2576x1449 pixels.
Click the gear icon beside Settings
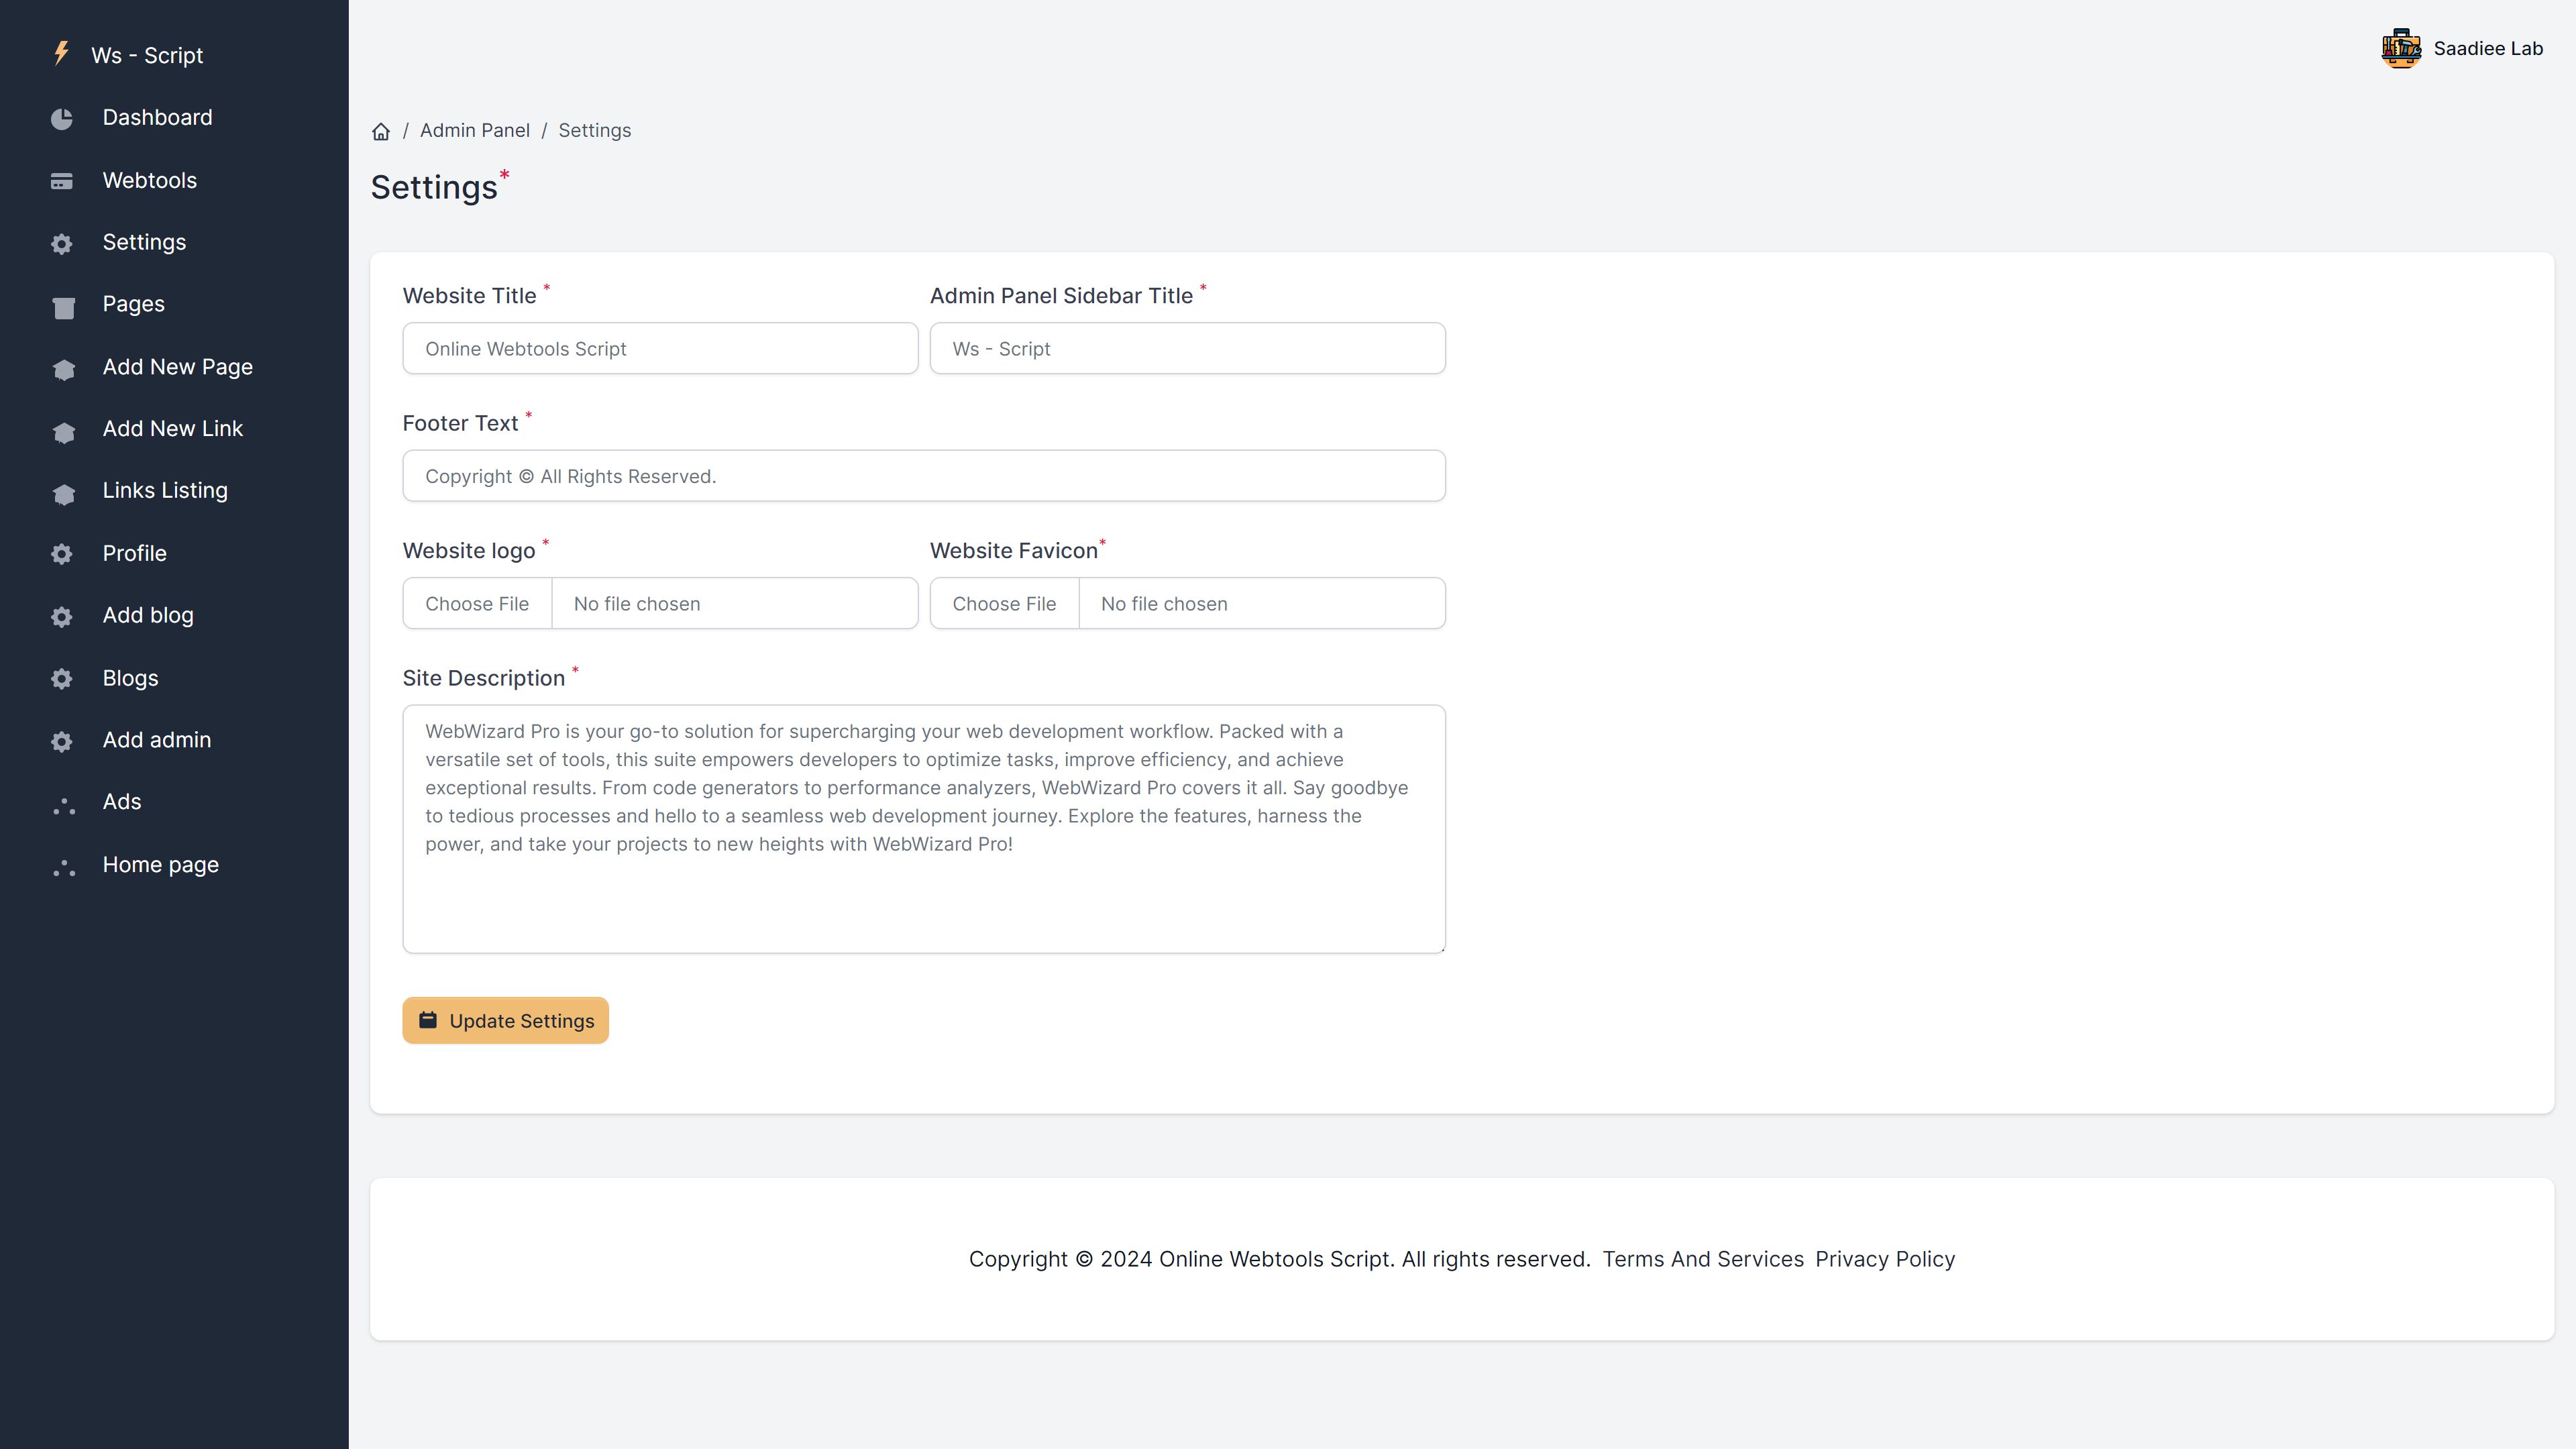[62, 244]
